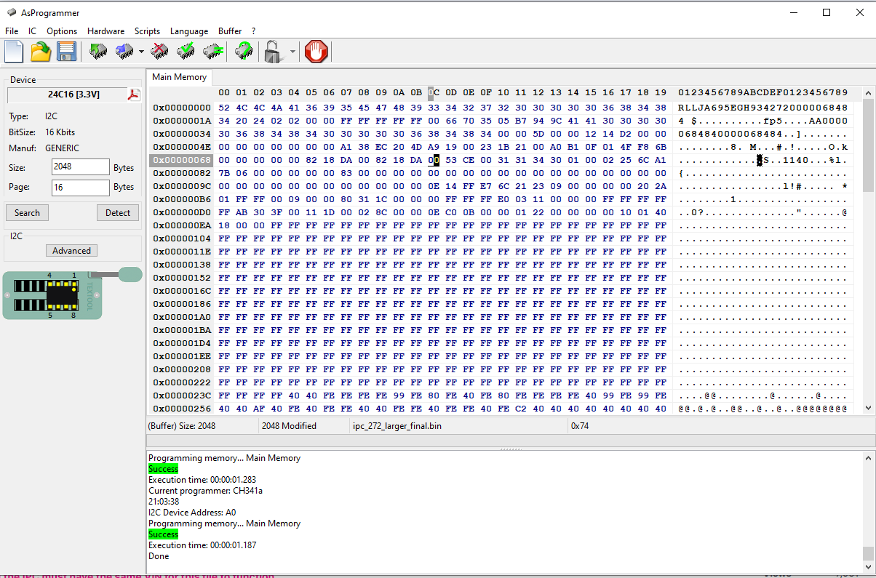Click ASCII text RLLJA695EGH934272000006848
This screenshot has width=876, height=578.
coord(762,108)
